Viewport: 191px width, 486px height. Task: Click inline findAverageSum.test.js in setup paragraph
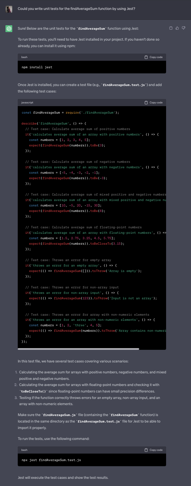(124, 85)
